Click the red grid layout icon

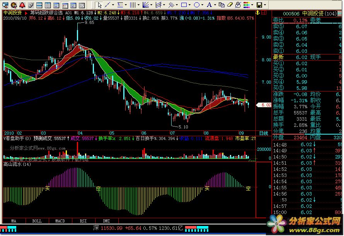point(264,13)
